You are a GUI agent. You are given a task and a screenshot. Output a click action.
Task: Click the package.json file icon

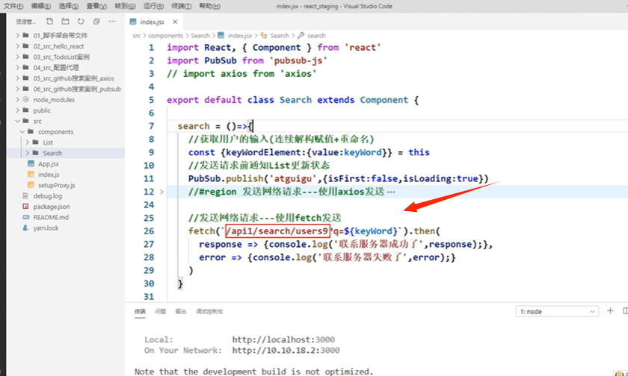pos(26,207)
